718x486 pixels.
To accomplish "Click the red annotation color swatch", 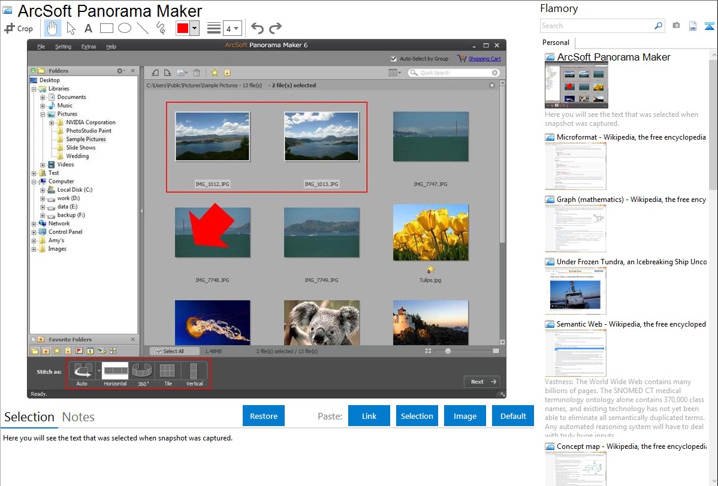I will pyautogui.click(x=183, y=28).
